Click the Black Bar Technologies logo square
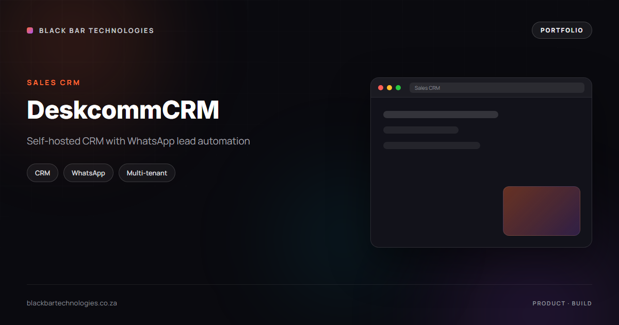The width and height of the screenshot is (619, 325). pyautogui.click(x=30, y=30)
